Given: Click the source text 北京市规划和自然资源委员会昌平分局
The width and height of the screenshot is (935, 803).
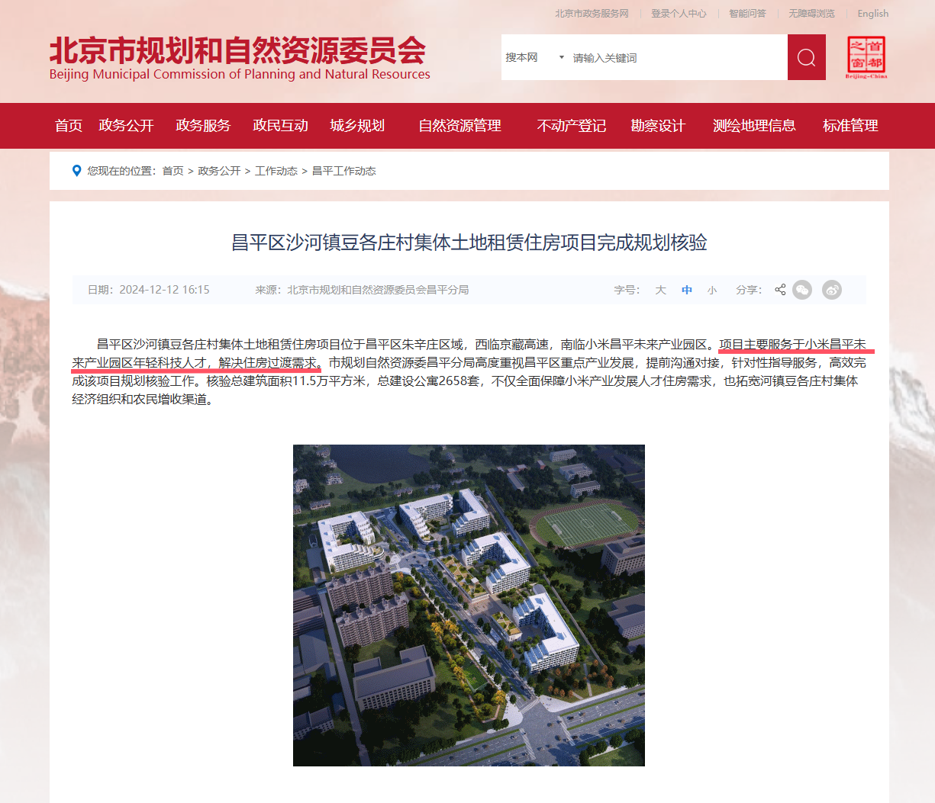Looking at the screenshot, I should [x=378, y=290].
